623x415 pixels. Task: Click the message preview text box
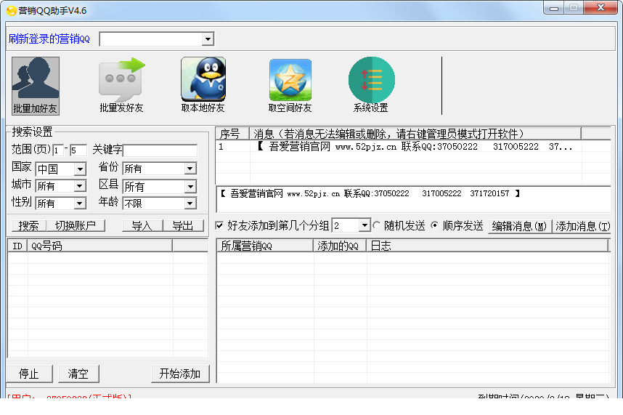pyautogui.click(x=413, y=200)
